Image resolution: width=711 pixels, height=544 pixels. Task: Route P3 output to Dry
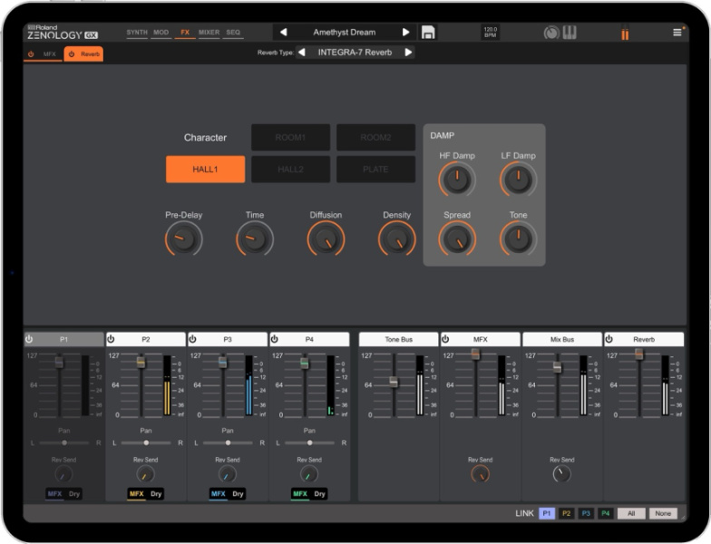238,493
